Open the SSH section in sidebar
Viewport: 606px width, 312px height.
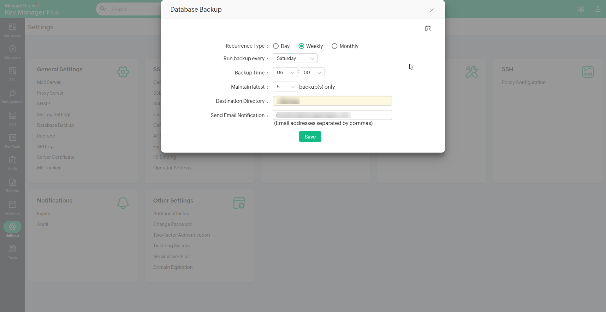(x=12, y=119)
